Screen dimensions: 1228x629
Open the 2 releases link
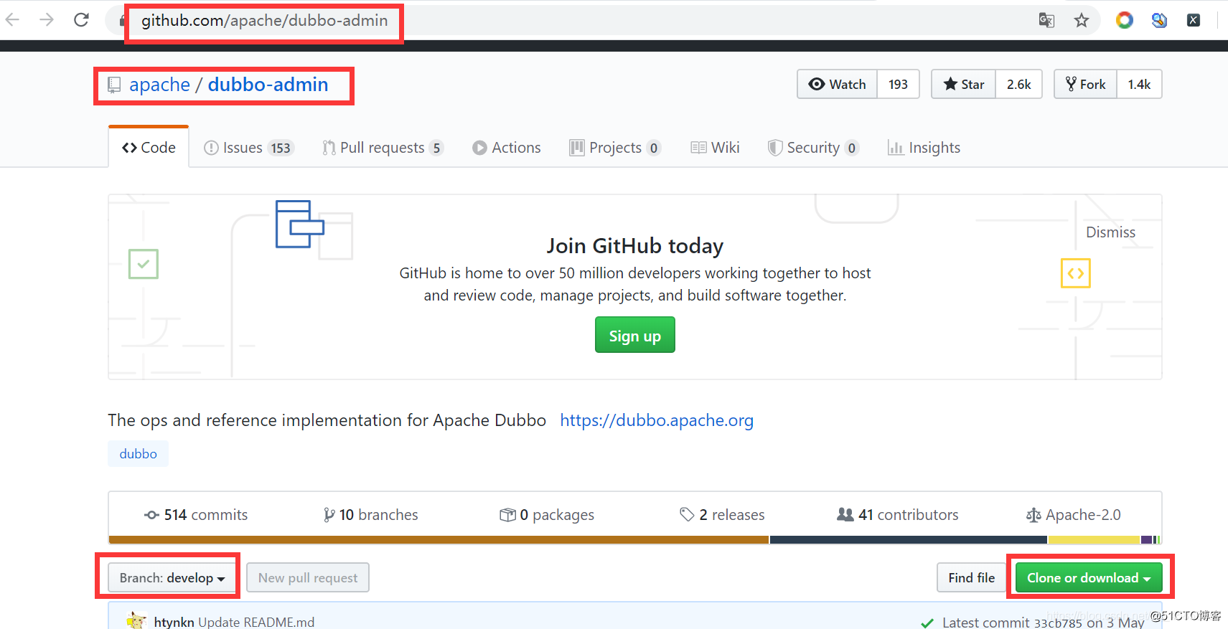pos(722,515)
